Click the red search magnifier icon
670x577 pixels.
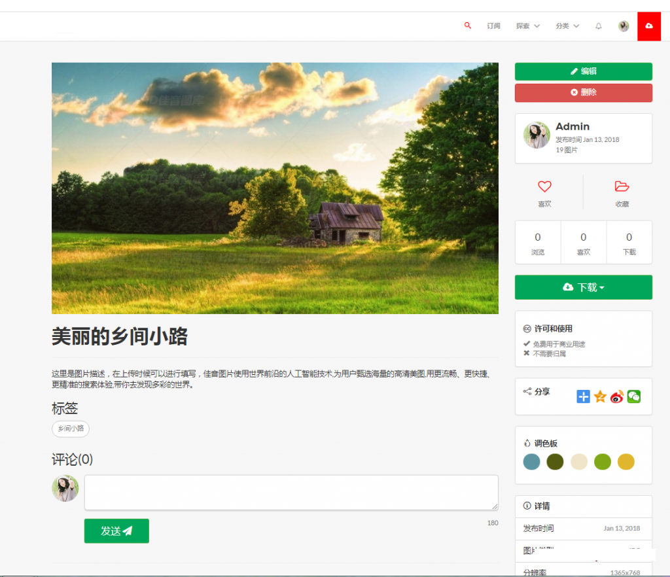(x=467, y=26)
